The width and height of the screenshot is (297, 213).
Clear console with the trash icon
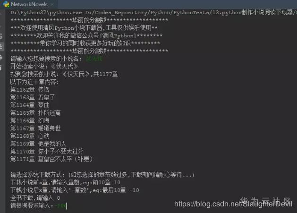tap(1, 67)
